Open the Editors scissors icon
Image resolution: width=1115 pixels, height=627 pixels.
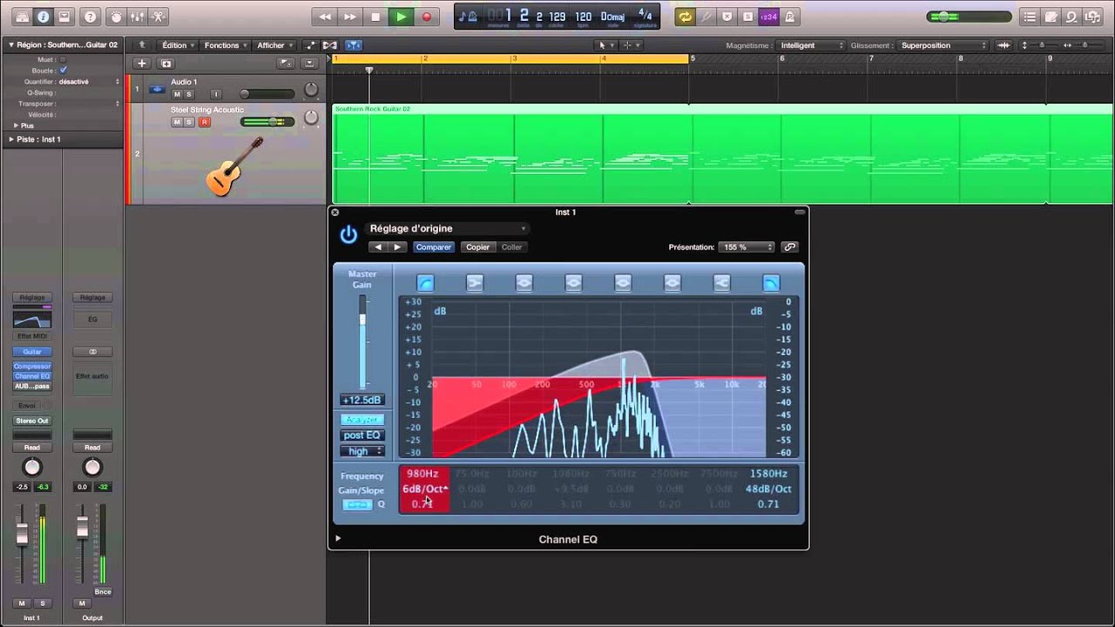coord(159,17)
